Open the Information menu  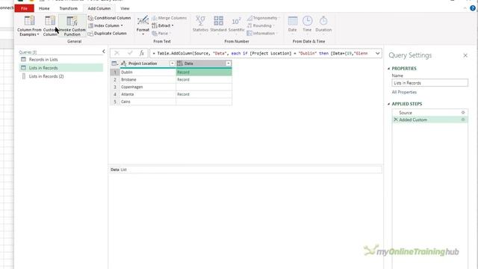262,33
